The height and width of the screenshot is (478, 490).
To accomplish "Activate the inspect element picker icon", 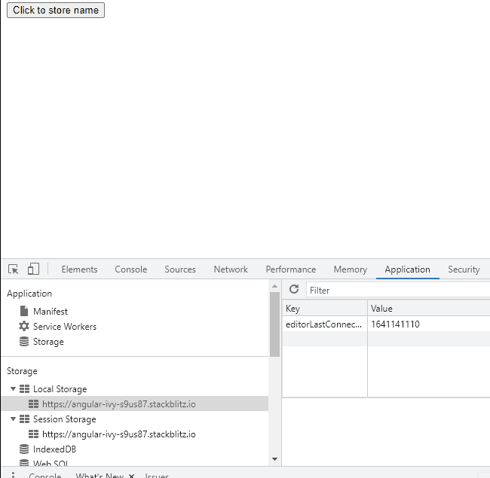I will pyautogui.click(x=14, y=269).
